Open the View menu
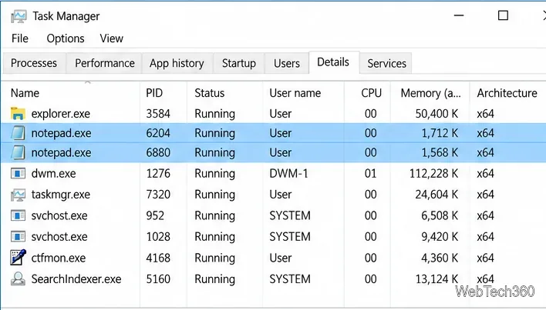The width and height of the screenshot is (546, 310). [x=111, y=38]
